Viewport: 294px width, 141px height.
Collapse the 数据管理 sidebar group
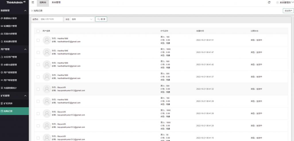point(25,11)
